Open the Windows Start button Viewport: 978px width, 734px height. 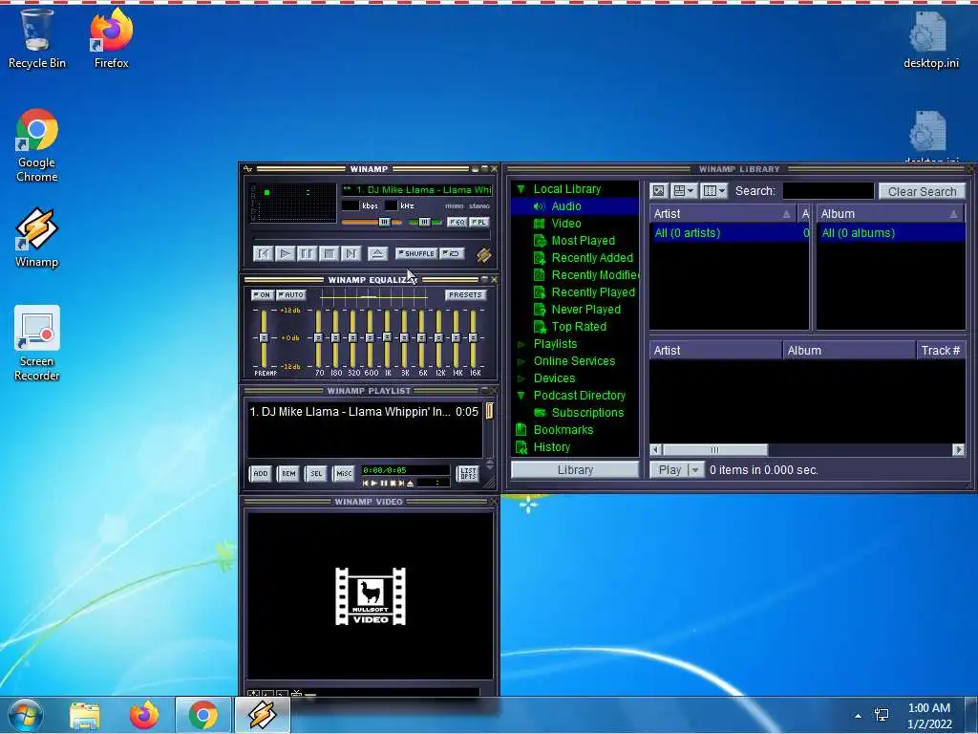26,715
